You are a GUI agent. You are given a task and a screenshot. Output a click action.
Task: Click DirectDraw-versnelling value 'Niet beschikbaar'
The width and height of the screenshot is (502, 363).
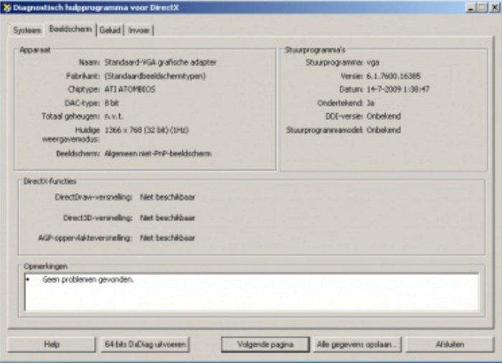tap(167, 197)
